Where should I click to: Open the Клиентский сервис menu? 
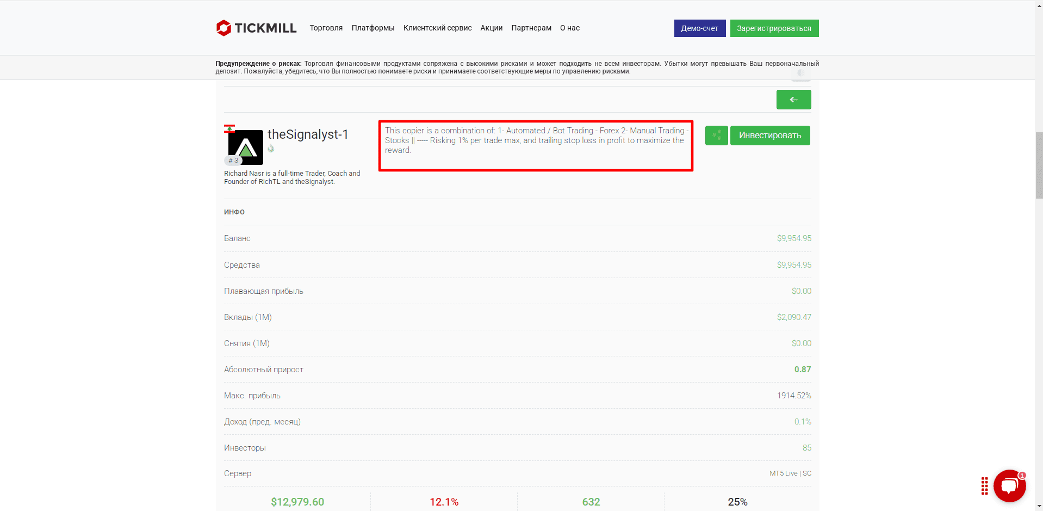click(438, 28)
